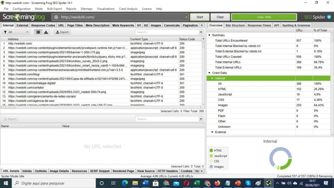The height and width of the screenshot is (188, 334).
Task: Open the SERP Snippet bottom tab
Action: tap(100, 171)
